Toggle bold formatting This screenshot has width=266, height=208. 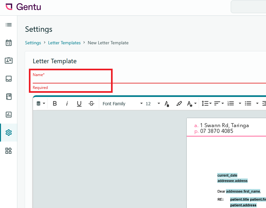(x=55, y=103)
